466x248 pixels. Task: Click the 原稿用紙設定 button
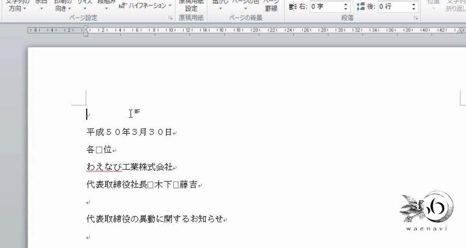click(191, 6)
